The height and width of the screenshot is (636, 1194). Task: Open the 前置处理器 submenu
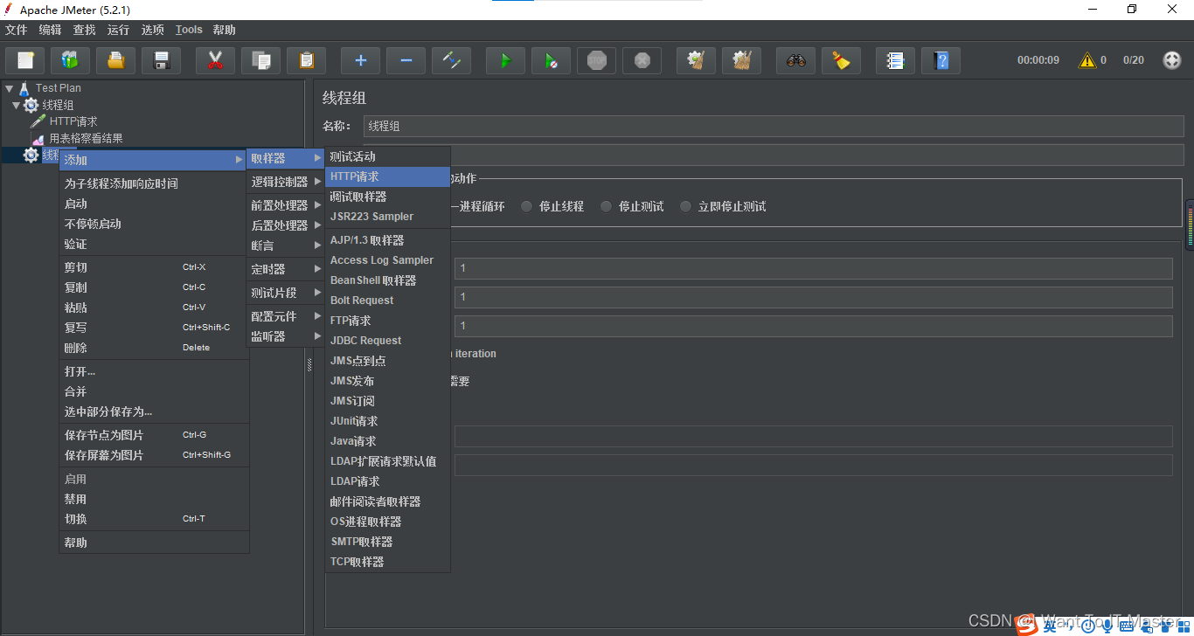pos(286,205)
